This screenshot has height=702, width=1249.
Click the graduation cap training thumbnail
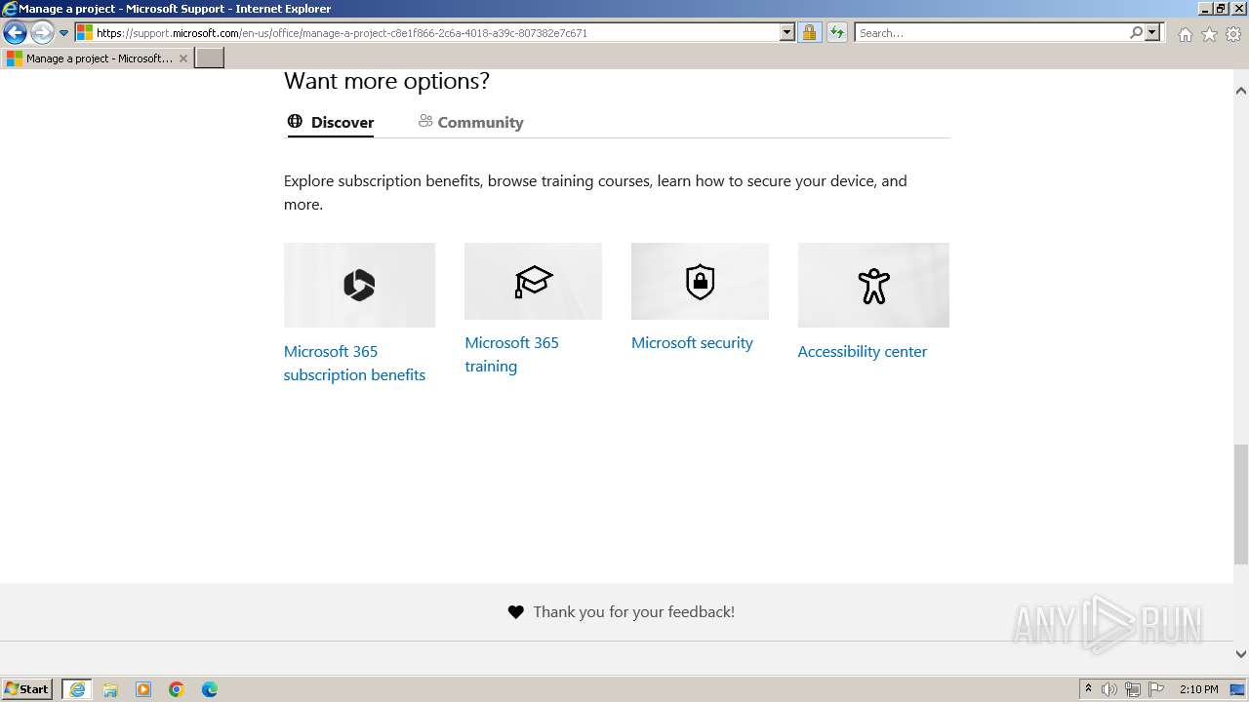click(533, 281)
